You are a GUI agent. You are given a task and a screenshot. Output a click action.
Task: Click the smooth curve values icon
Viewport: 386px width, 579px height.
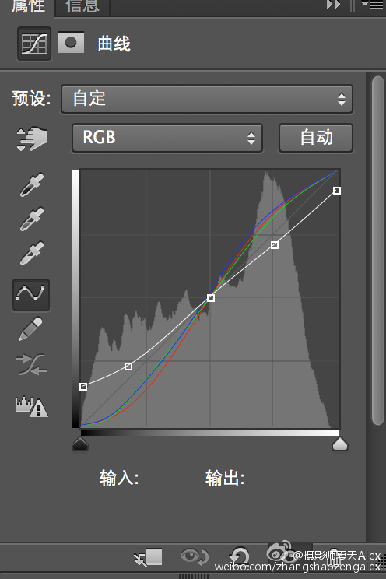click(31, 364)
